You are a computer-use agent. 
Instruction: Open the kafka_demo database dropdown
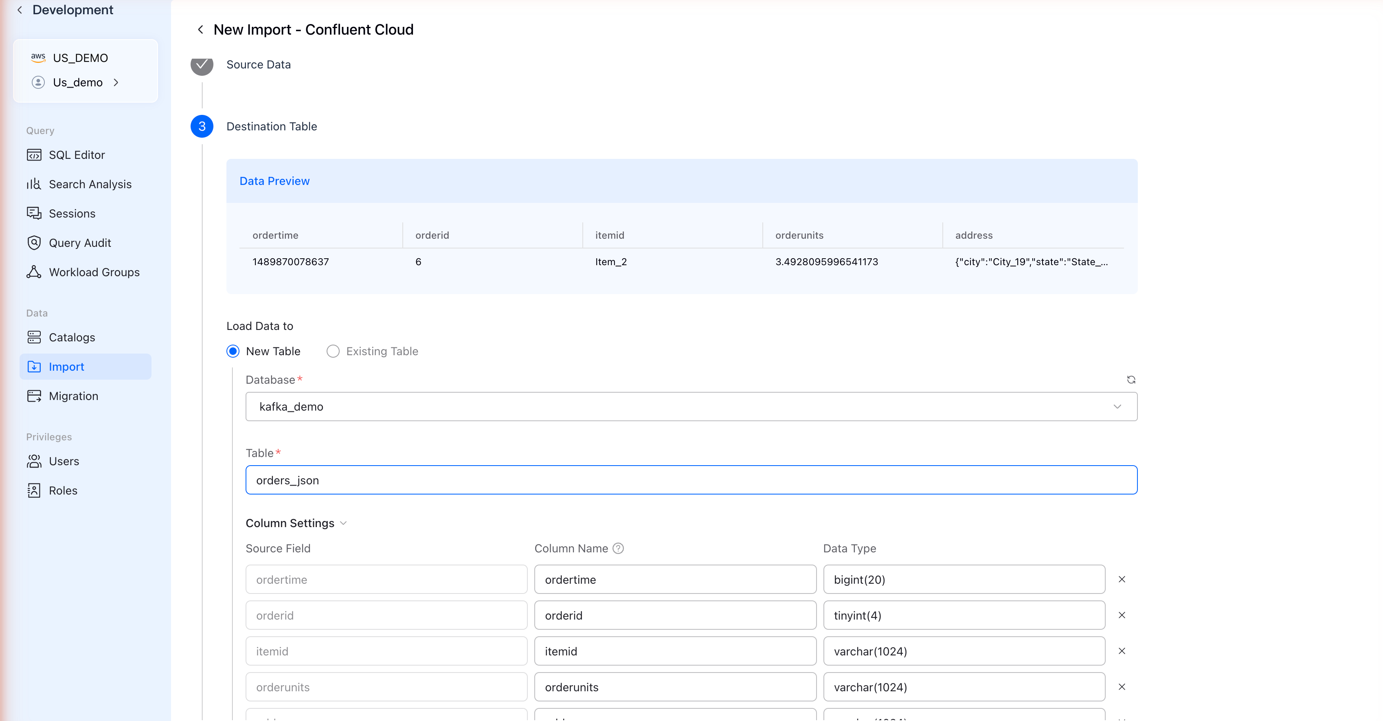pos(691,407)
